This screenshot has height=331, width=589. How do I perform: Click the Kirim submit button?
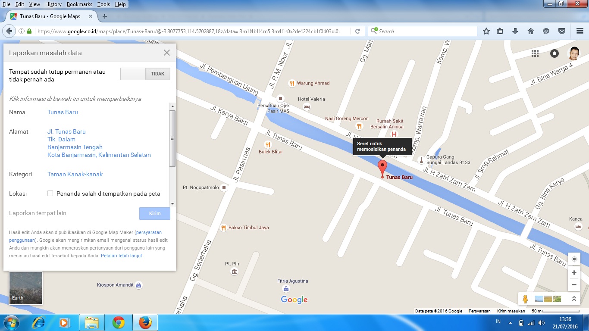point(155,213)
